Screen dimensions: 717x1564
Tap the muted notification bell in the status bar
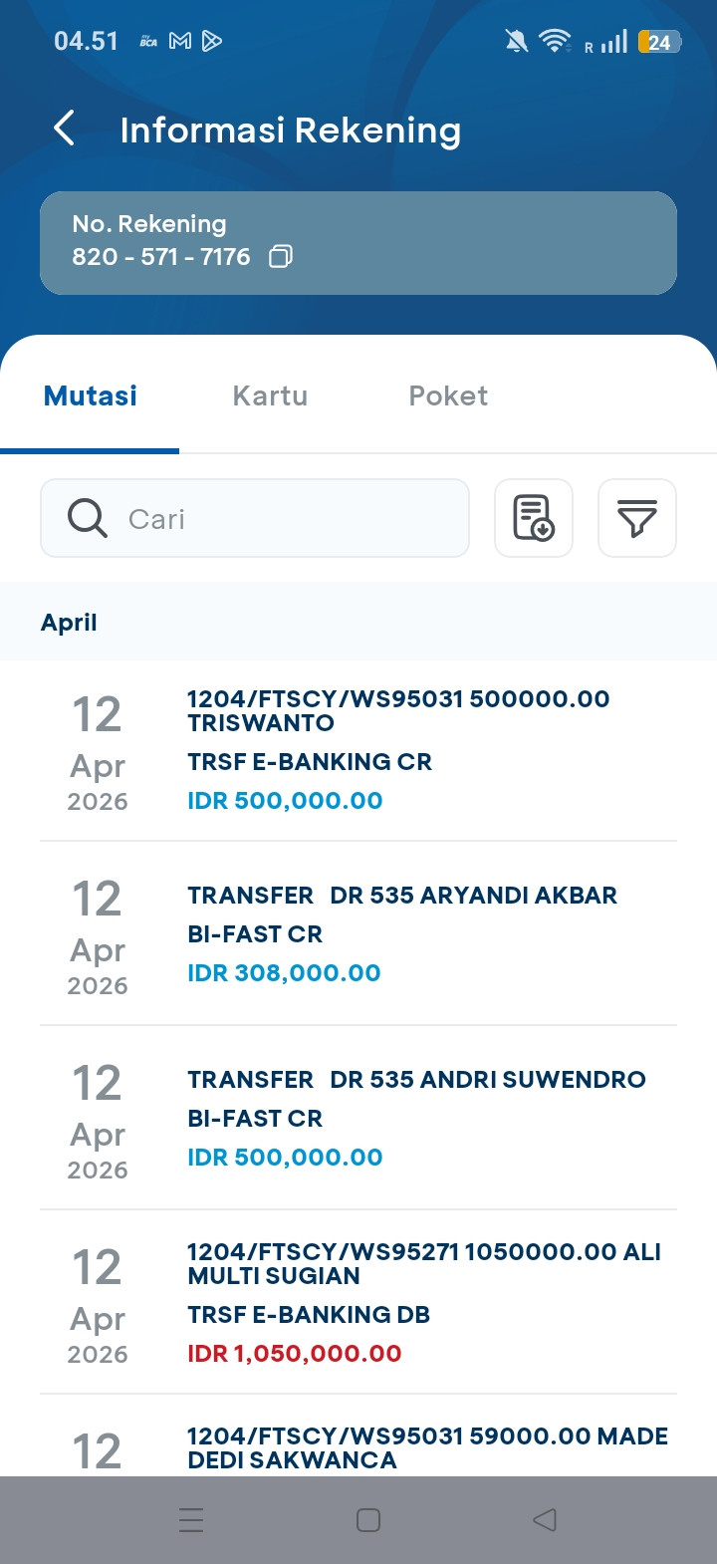pyautogui.click(x=516, y=41)
